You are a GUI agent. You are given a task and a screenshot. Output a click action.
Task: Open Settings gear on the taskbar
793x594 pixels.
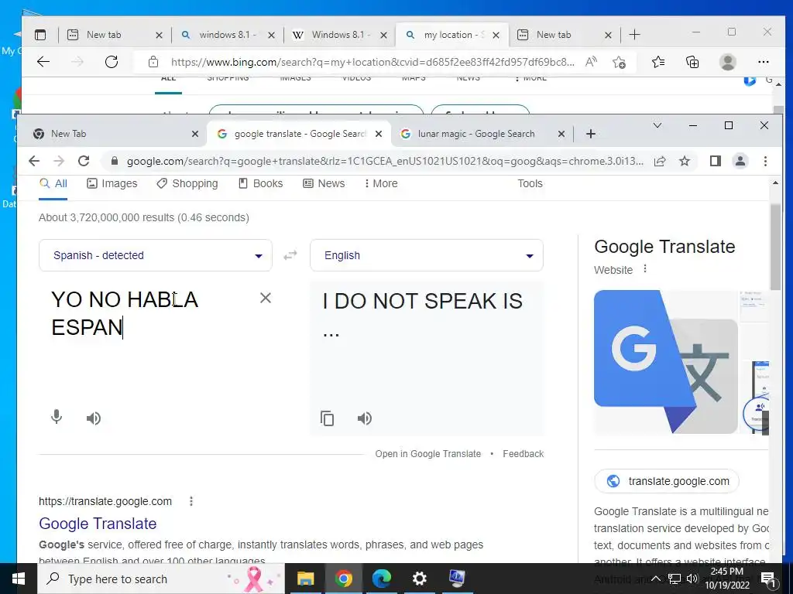tap(419, 579)
